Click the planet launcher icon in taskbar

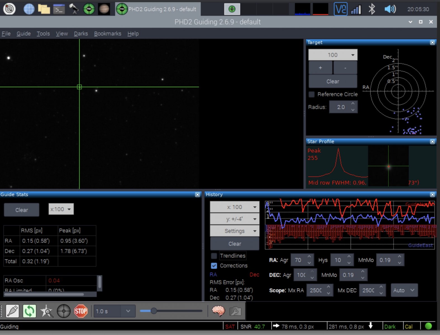[104, 9]
